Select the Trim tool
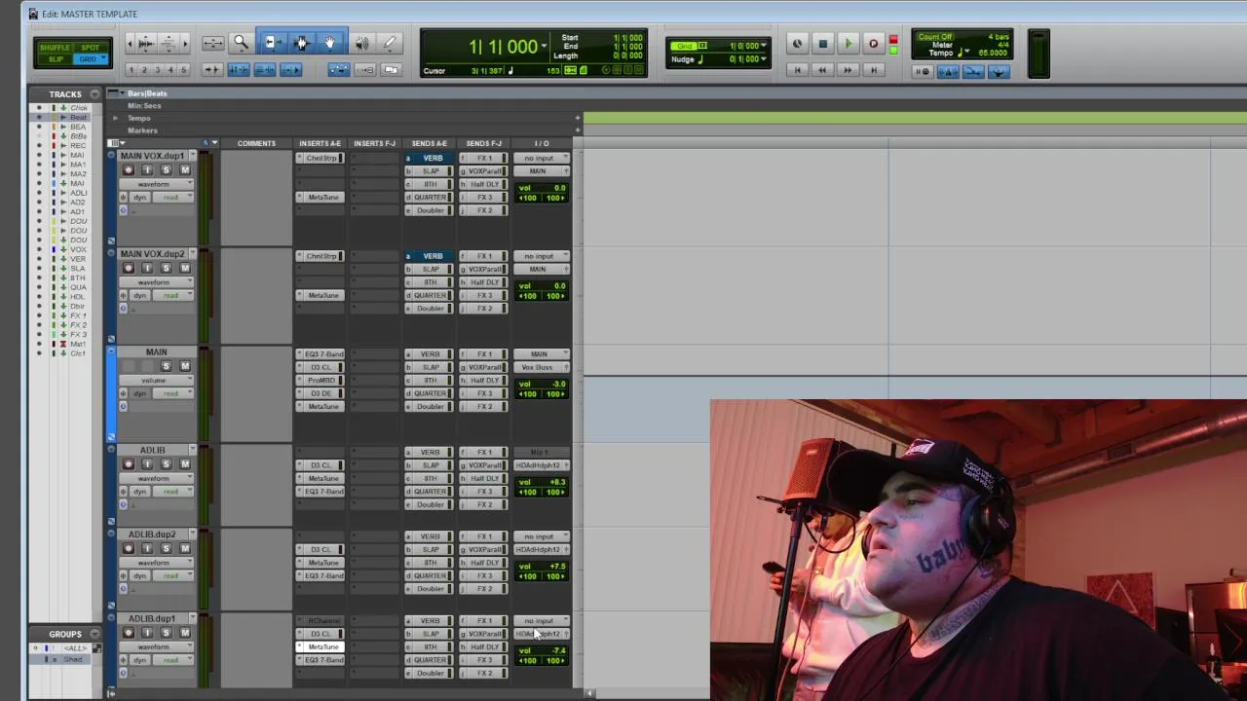Viewport: 1247px width, 701px height. 272,43
